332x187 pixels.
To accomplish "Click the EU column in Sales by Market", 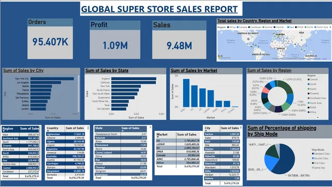I will tap(195, 96).
